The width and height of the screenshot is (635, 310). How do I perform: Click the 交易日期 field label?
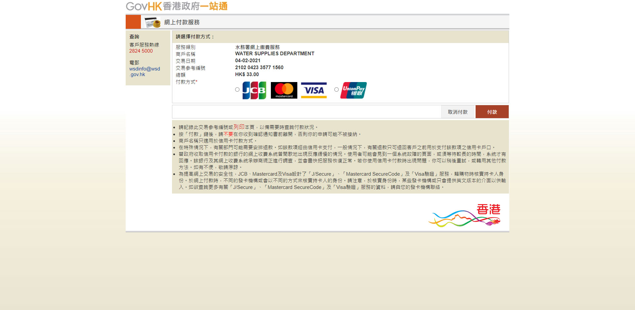click(186, 61)
